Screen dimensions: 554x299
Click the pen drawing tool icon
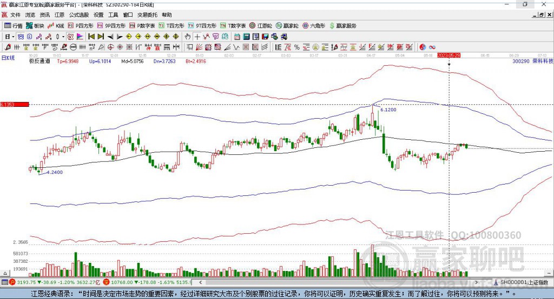tap(8, 47)
